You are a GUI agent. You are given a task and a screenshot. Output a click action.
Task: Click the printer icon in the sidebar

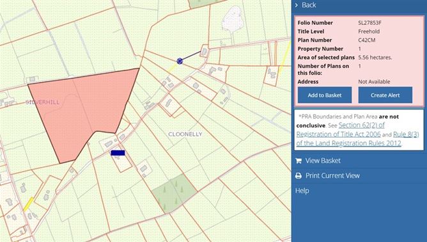[299, 175]
